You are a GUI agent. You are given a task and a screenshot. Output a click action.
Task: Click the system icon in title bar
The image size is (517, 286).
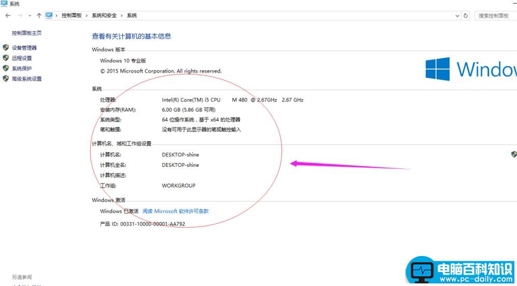(4, 4)
